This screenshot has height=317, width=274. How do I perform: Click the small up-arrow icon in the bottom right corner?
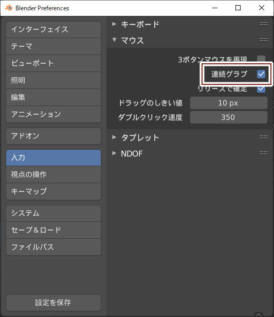click(x=259, y=314)
